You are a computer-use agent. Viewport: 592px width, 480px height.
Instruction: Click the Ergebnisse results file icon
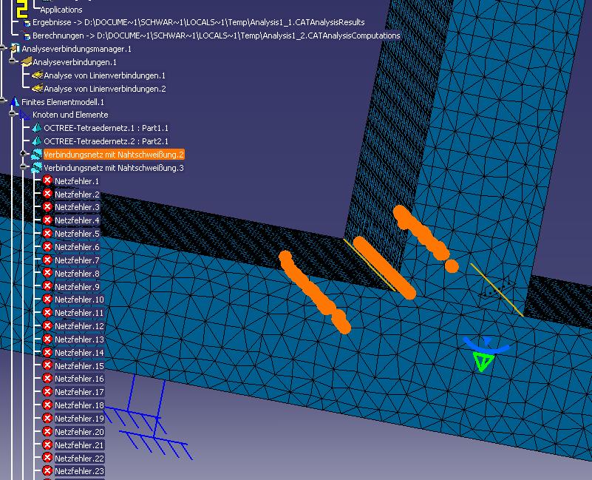coord(27,24)
